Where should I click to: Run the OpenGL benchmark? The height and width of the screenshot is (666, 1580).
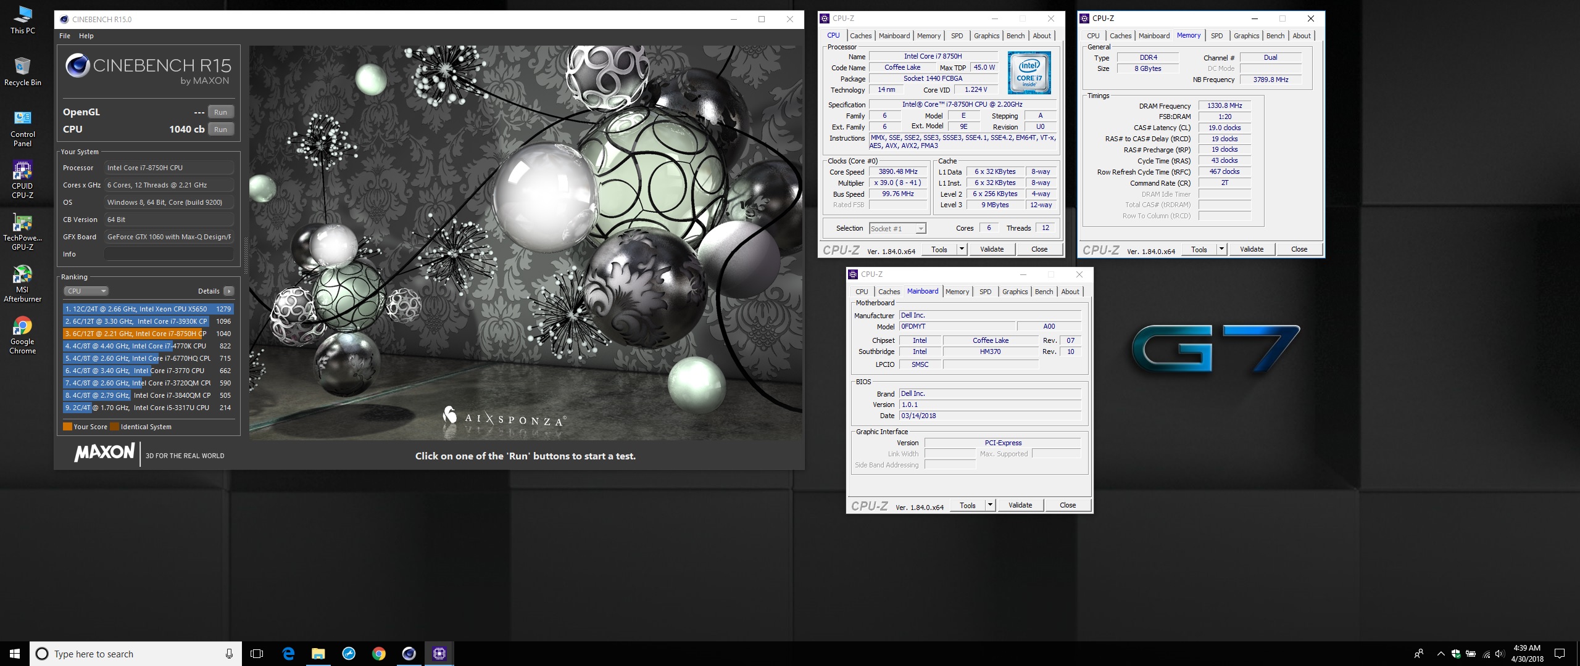coord(221,112)
